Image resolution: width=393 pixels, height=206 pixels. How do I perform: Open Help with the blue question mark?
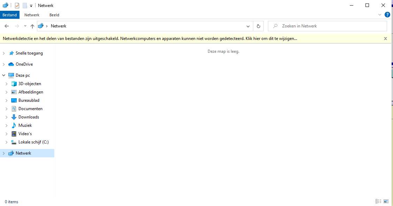click(x=387, y=15)
